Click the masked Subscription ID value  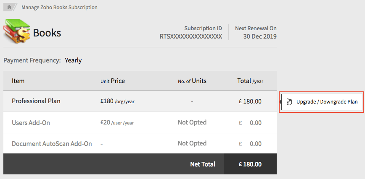[190, 36]
